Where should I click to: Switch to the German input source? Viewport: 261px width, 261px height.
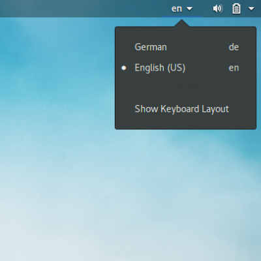185,47
